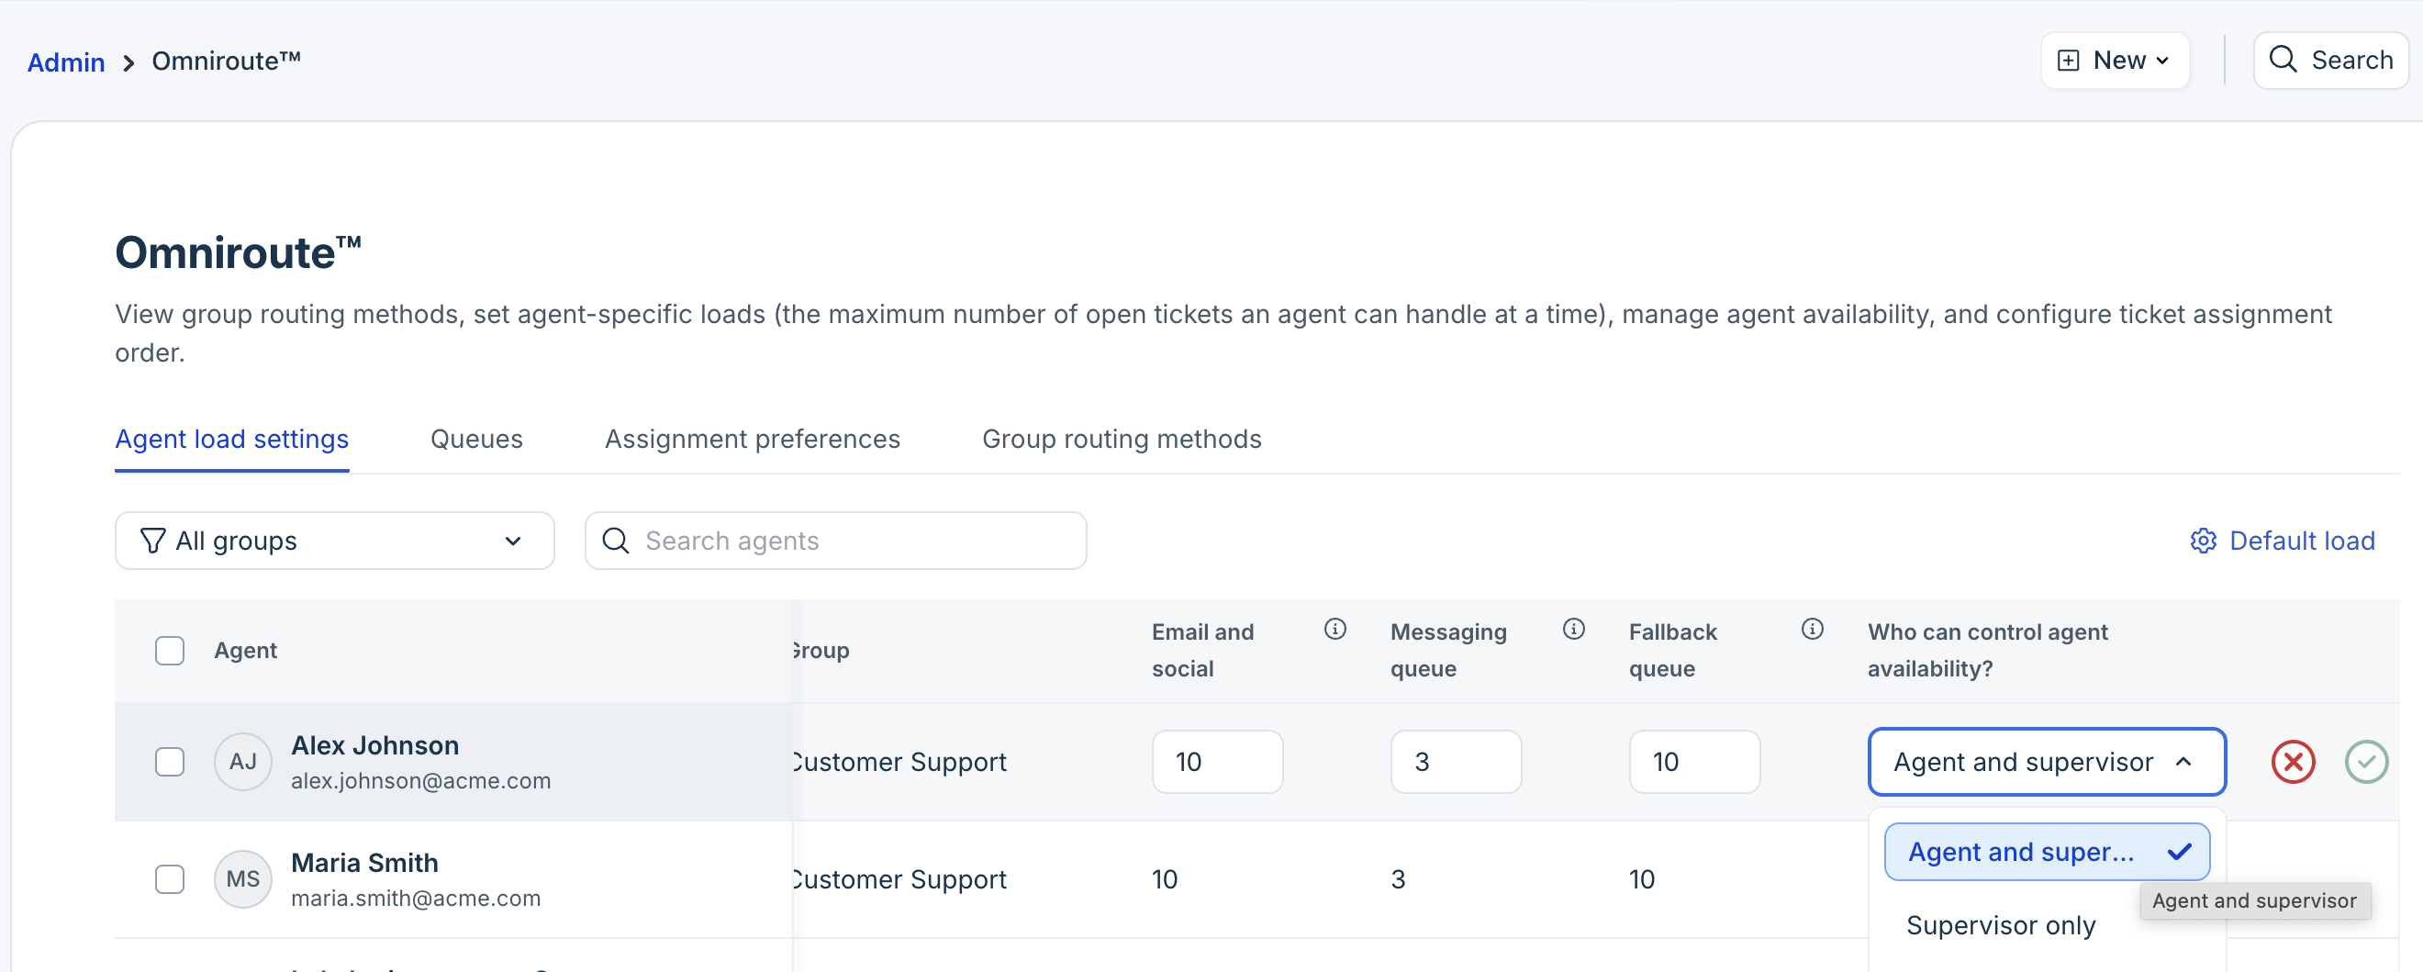Click the Default load gear icon

click(x=2203, y=541)
